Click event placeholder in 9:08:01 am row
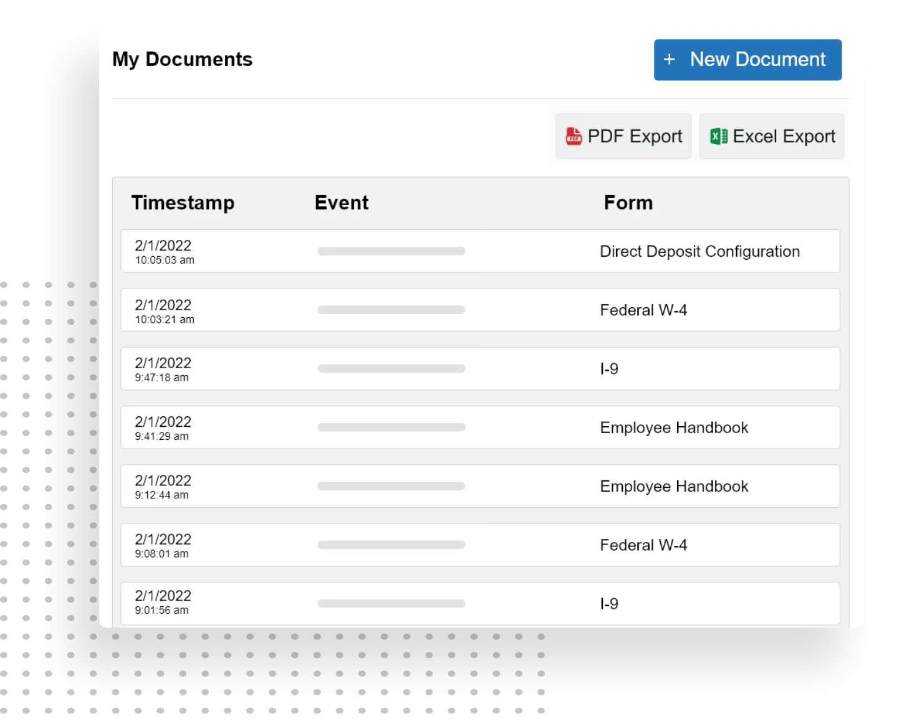Image resolution: width=899 pixels, height=724 pixels. tap(391, 545)
